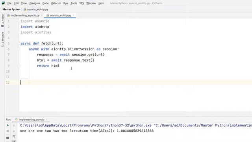Image resolution: width=252 pixels, height=142 pixels.
Task: Open the Refactor menu
Action: click(x=56, y=3)
